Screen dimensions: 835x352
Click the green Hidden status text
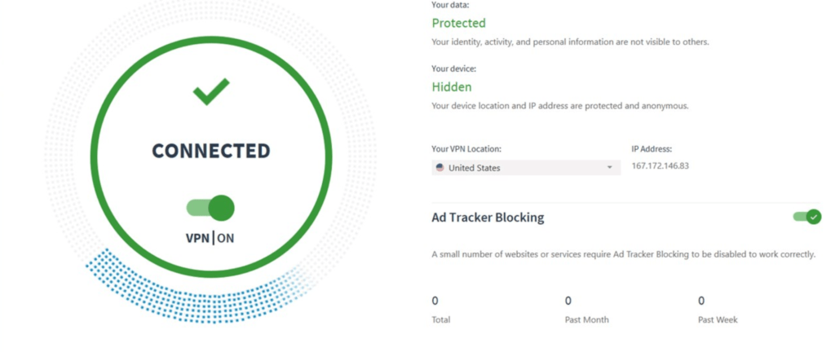click(x=452, y=86)
